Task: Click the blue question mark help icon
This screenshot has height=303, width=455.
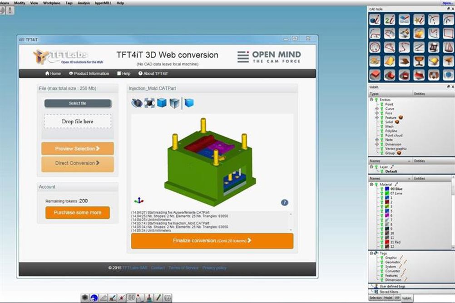Action: coord(284,202)
